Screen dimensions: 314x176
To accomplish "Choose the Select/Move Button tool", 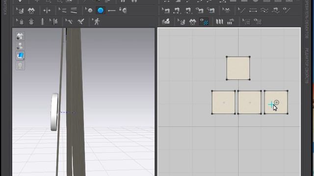I will click(89, 10).
